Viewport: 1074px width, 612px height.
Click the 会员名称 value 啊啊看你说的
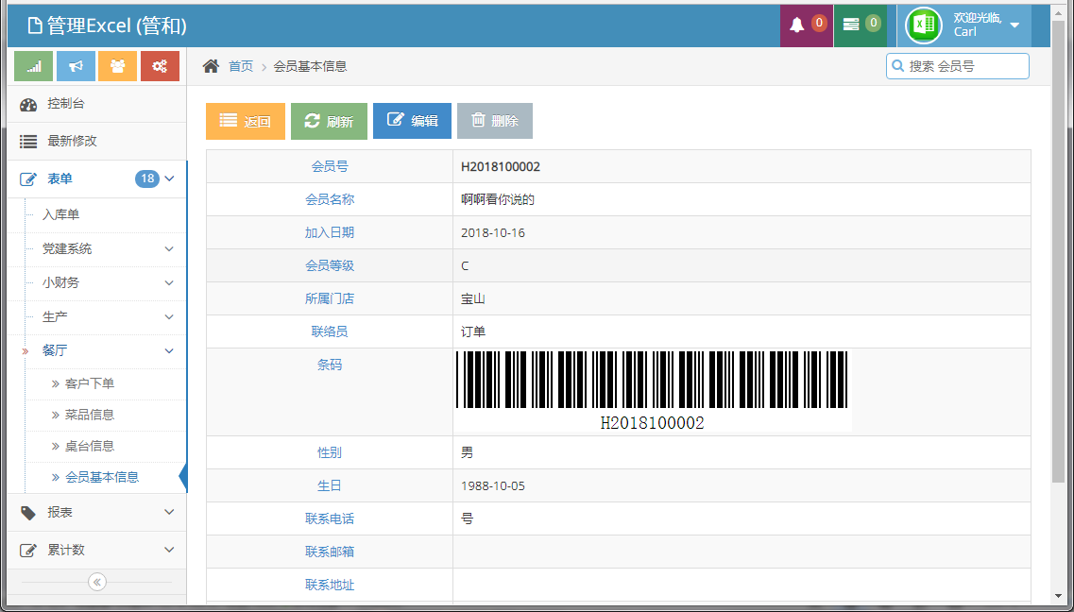click(x=498, y=200)
